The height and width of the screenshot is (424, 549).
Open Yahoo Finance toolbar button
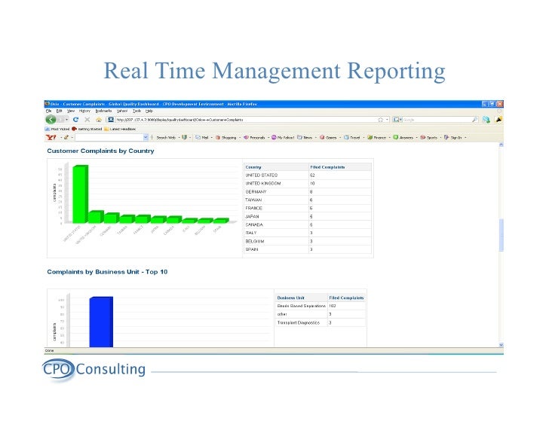click(x=376, y=137)
